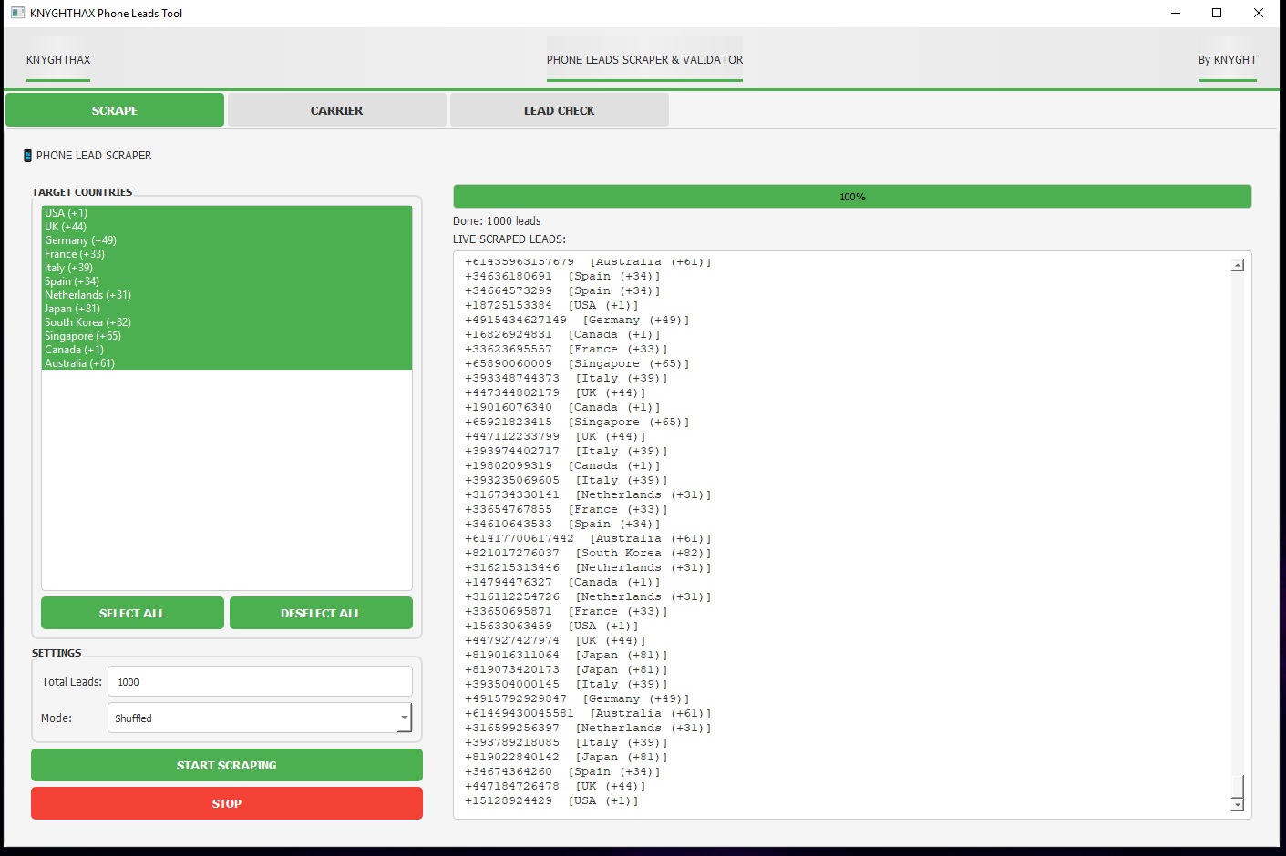
Task: Select the SCRAPE tab
Action: [115, 110]
